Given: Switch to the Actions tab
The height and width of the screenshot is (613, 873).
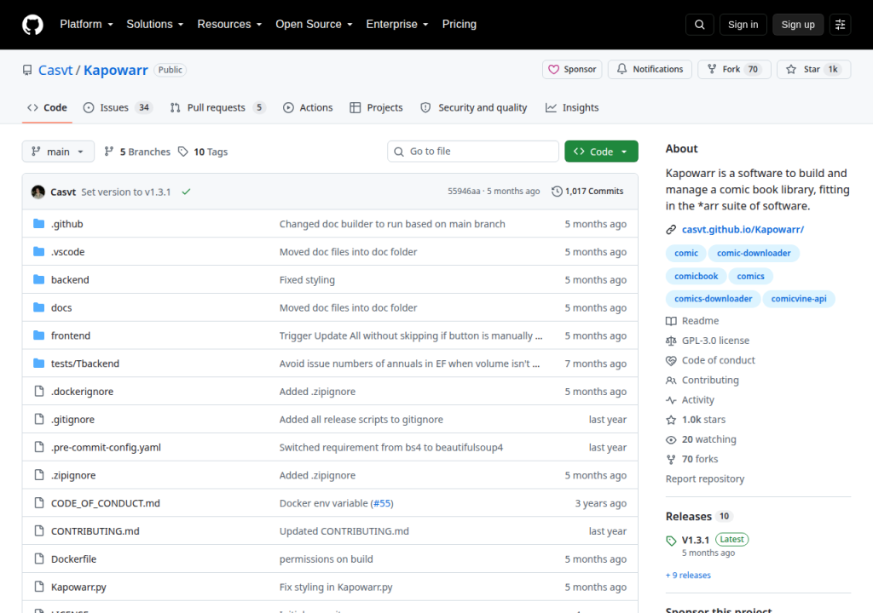Looking at the screenshot, I should pyautogui.click(x=308, y=107).
